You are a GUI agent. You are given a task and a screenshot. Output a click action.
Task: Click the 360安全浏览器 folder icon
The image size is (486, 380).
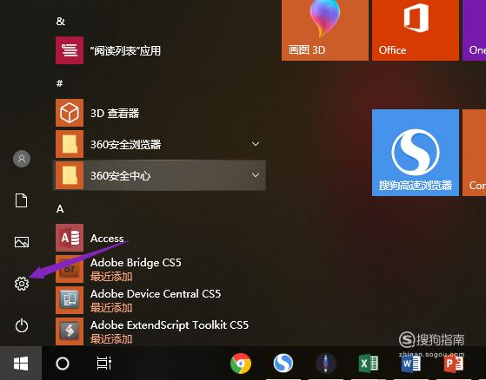pyautogui.click(x=70, y=144)
